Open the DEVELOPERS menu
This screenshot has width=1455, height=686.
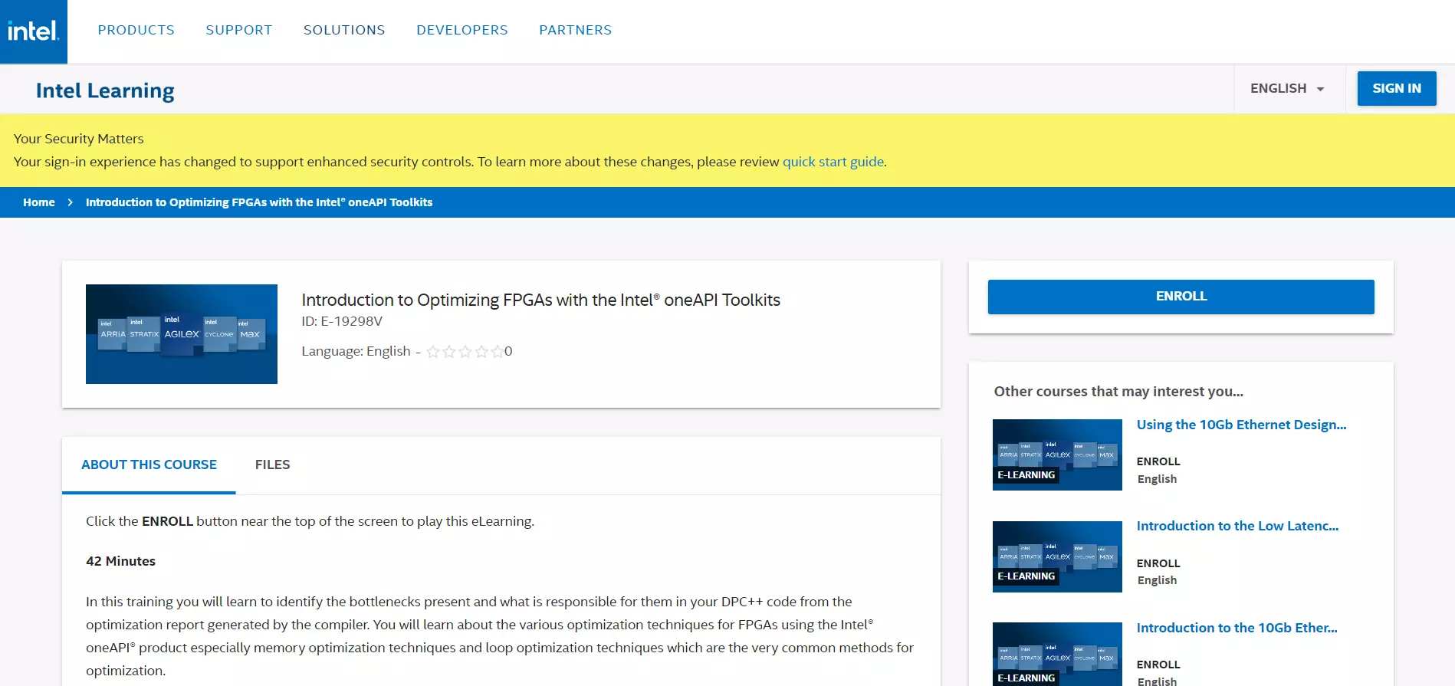461,30
